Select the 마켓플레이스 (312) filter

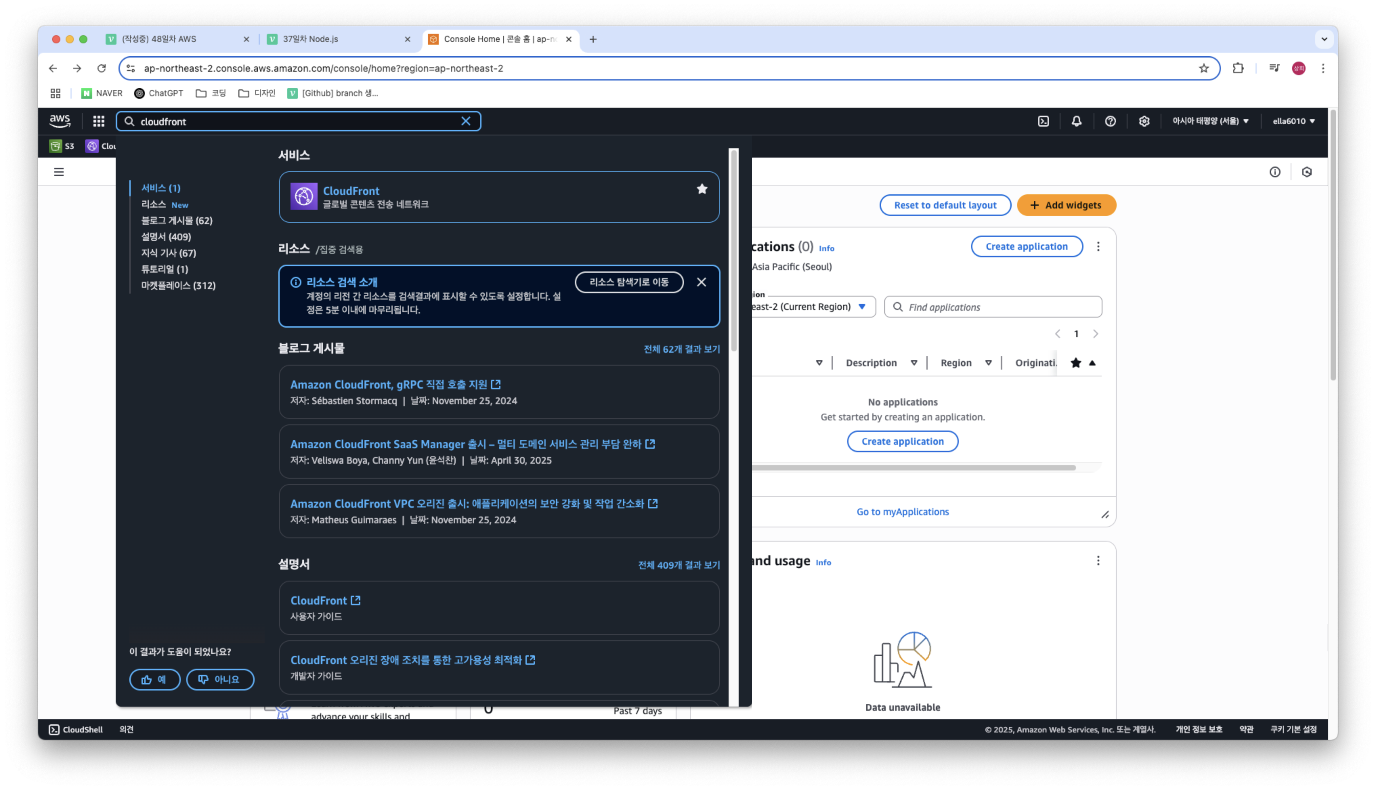tap(178, 285)
